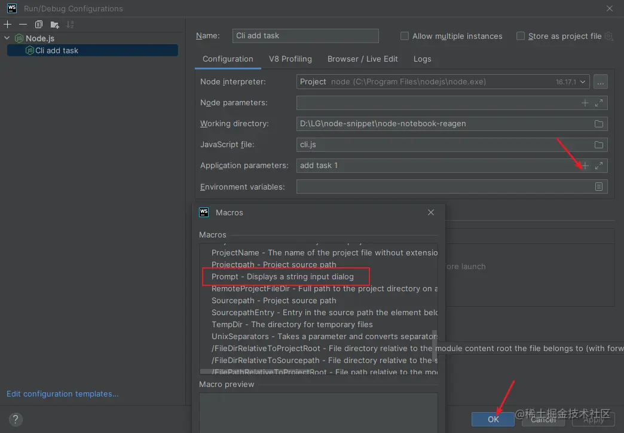Viewport: 624px width, 433px height.
Task: Open help with question mark button
Action: 16,419
